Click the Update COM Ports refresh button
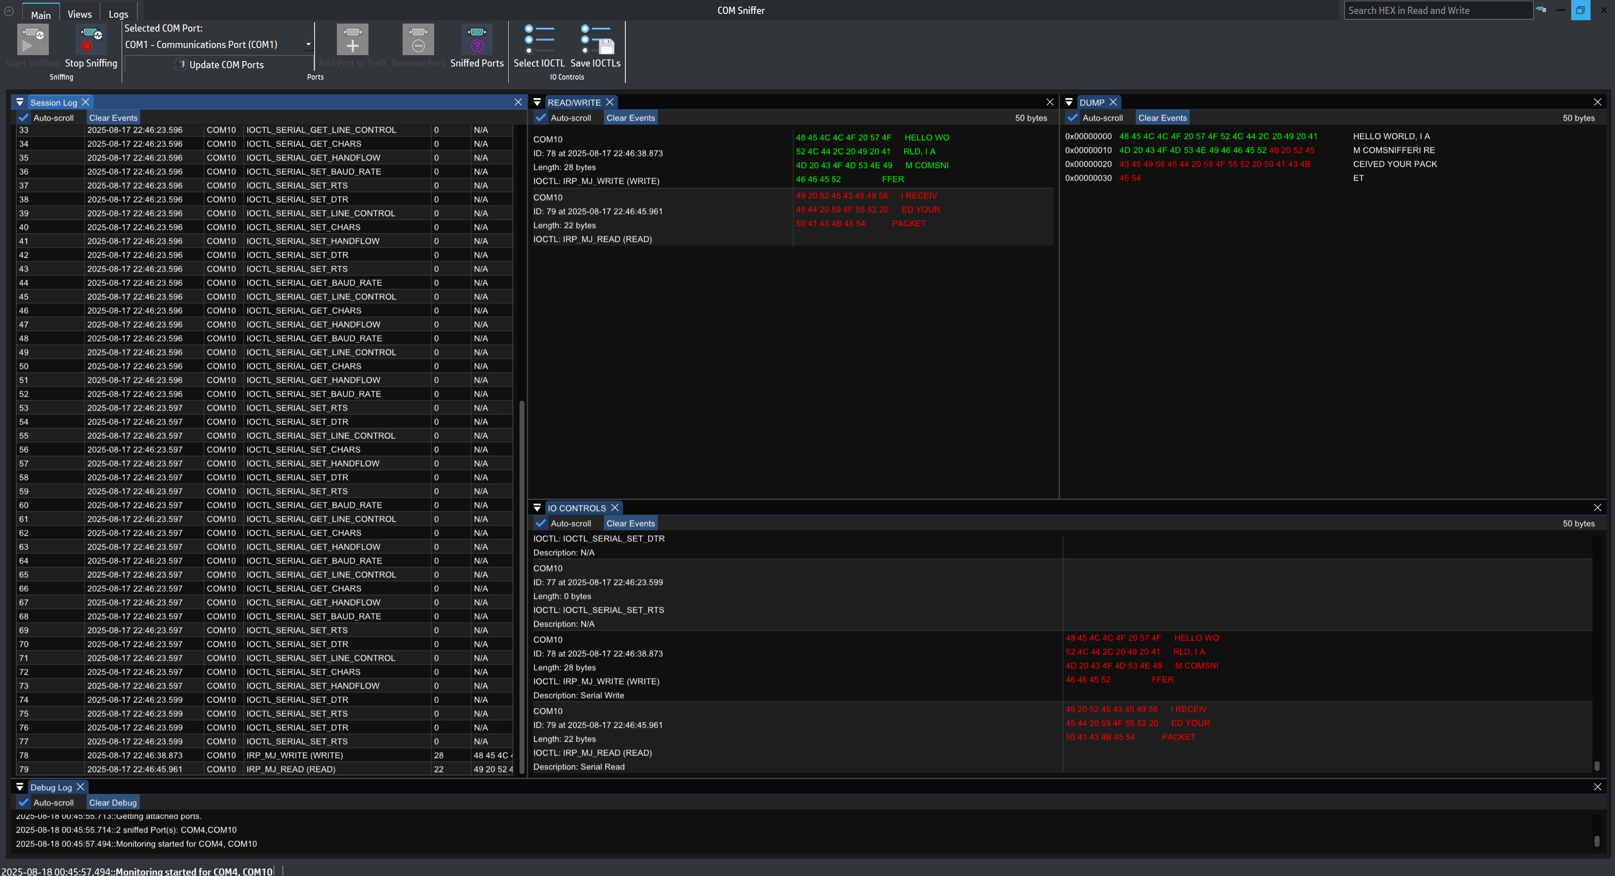Viewport: 1615px width, 876px height. [219, 64]
